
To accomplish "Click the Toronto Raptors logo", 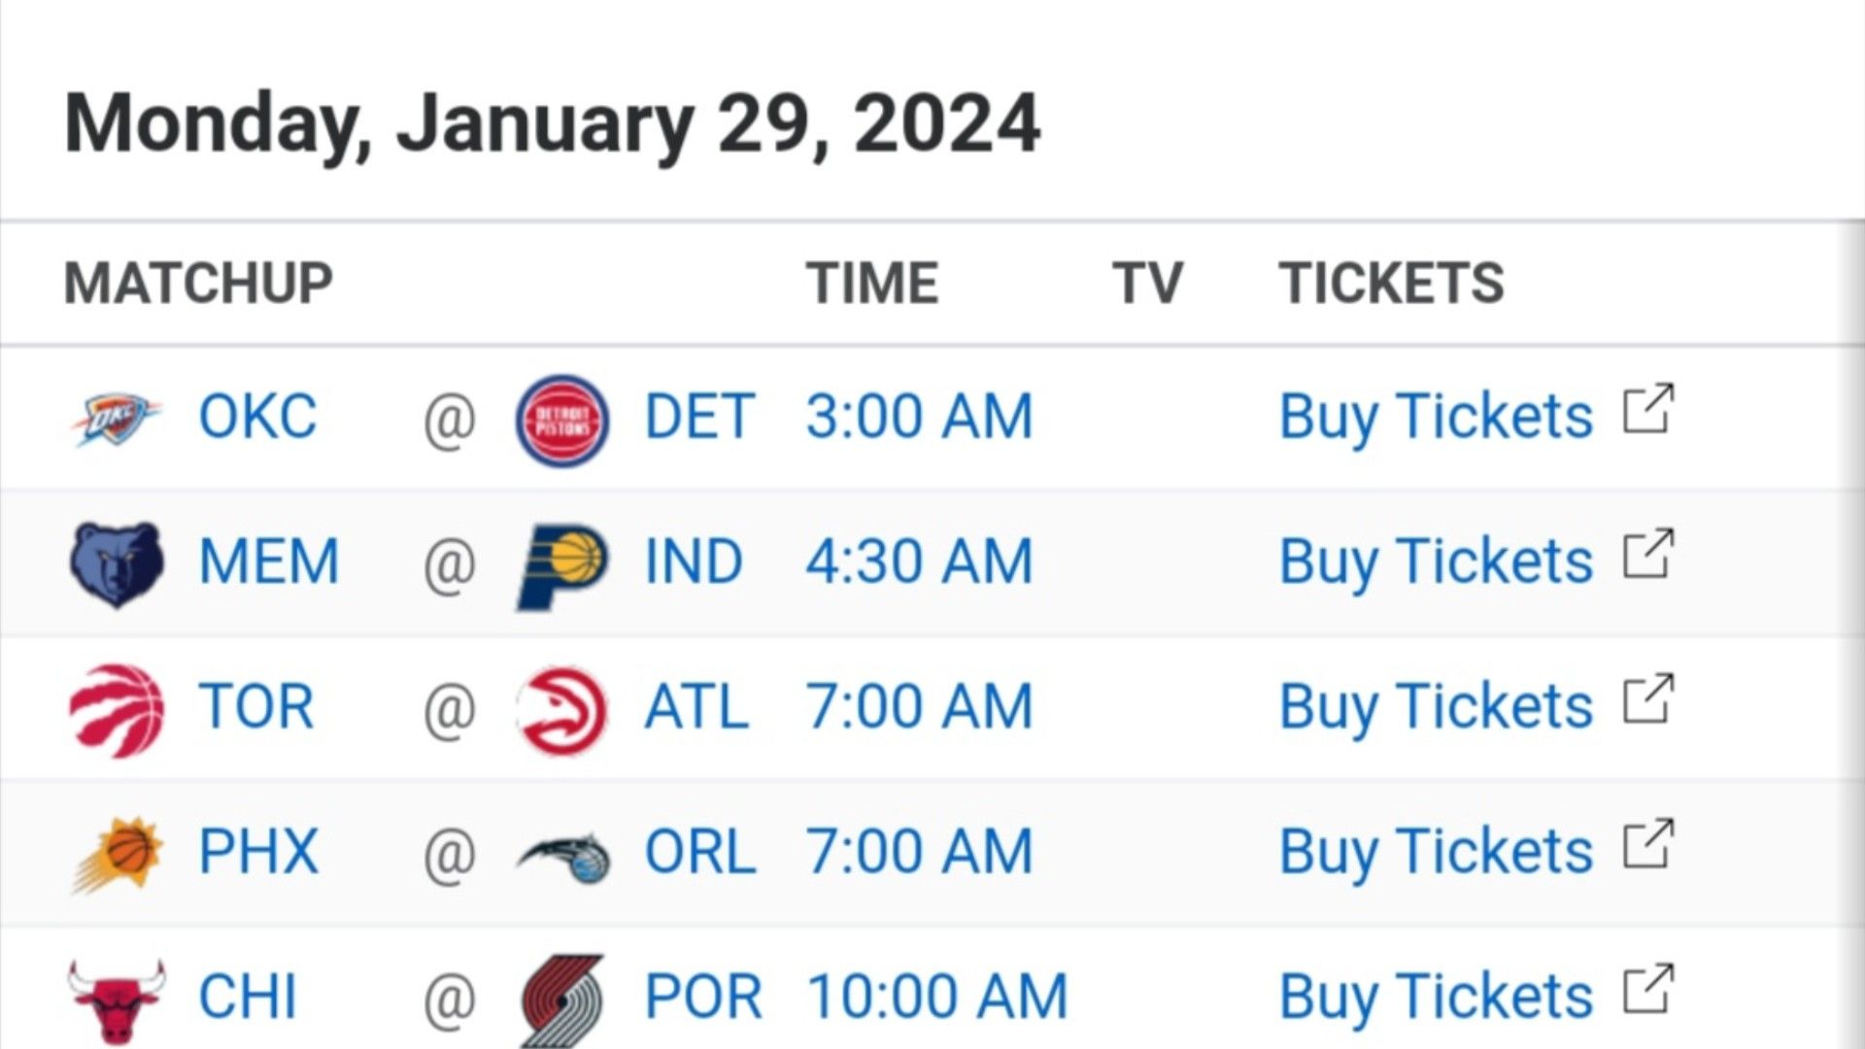I will click(x=117, y=710).
